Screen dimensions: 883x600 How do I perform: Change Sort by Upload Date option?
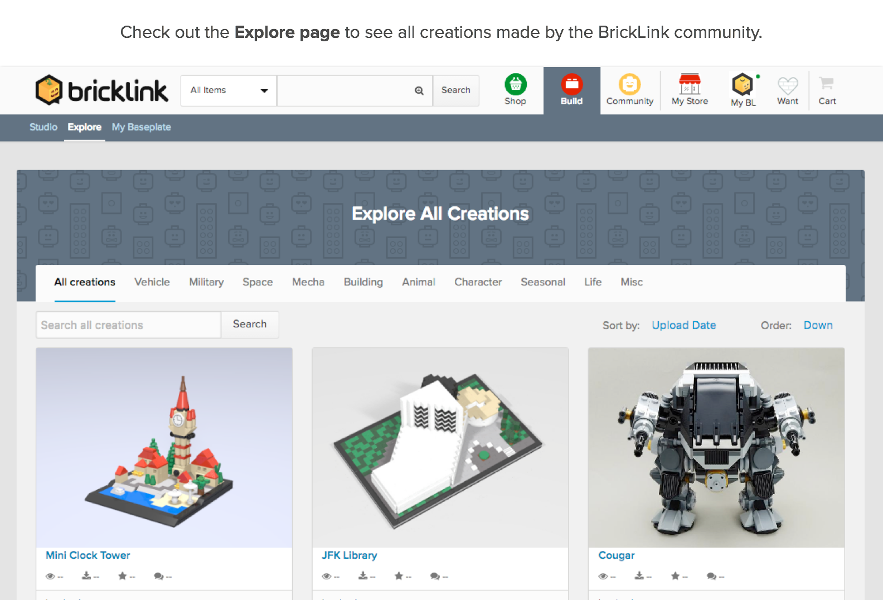[684, 325]
